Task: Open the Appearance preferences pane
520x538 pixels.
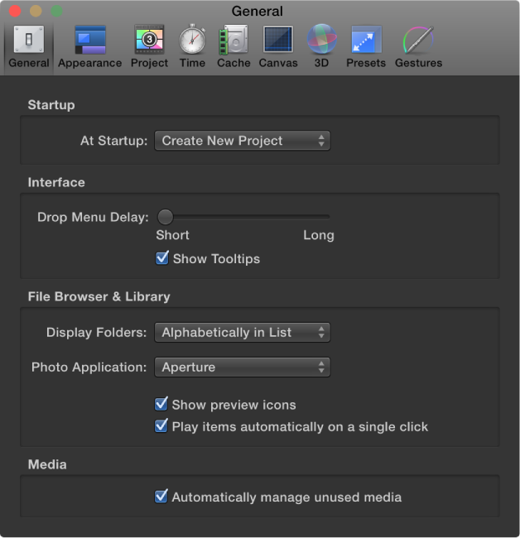Action: point(90,46)
